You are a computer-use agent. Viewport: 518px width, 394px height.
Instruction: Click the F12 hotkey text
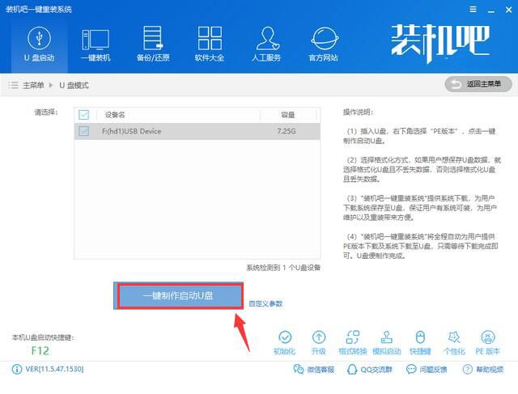[40, 351]
